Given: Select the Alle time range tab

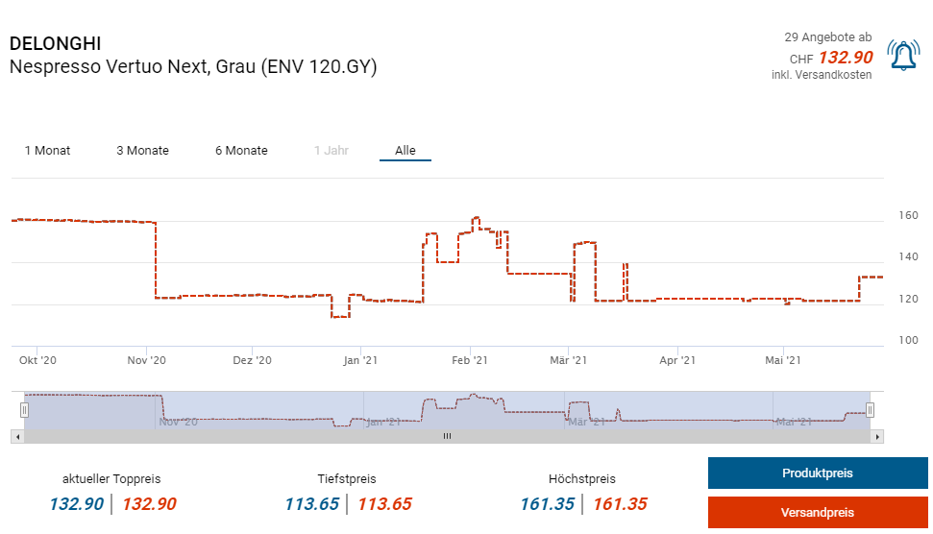Looking at the screenshot, I should [405, 151].
